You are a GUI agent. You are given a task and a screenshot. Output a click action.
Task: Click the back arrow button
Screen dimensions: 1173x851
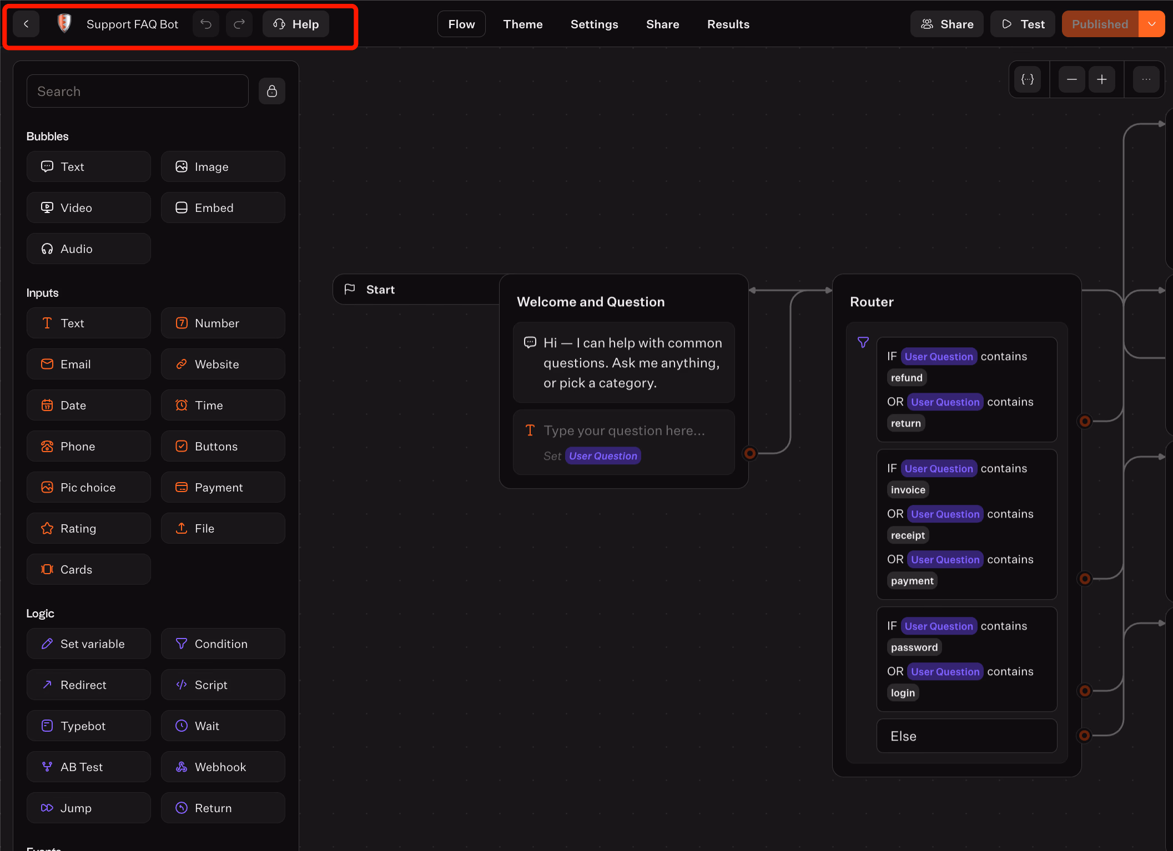pyautogui.click(x=26, y=24)
